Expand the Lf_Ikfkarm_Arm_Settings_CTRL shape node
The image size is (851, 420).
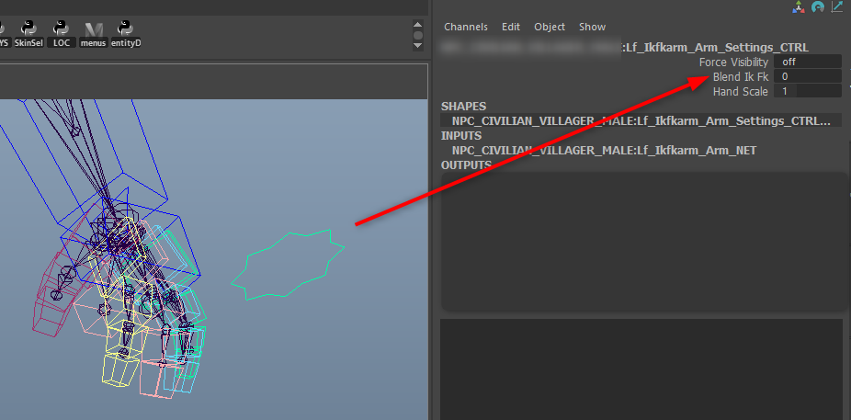(641, 120)
